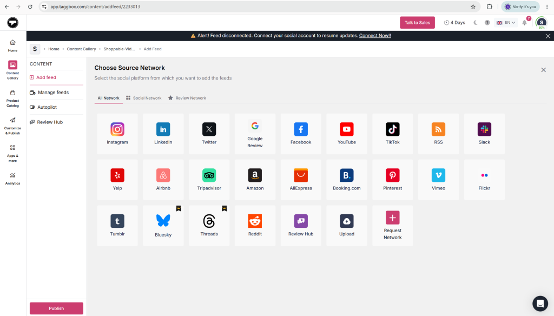Viewport: 554px width, 316px height.
Task: Click the Content Gallery breadcrumb
Action: pos(81,49)
